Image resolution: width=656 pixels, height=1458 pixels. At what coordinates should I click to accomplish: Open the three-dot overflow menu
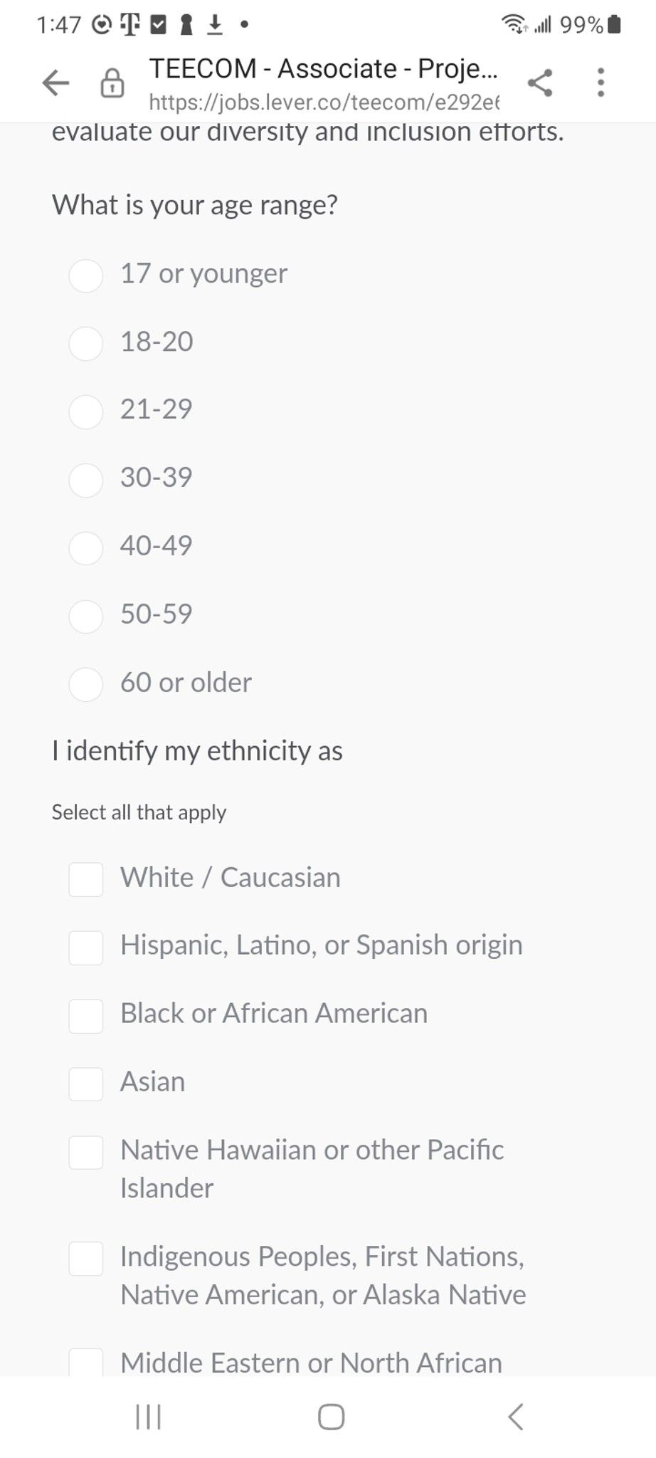tap(601, 83)
